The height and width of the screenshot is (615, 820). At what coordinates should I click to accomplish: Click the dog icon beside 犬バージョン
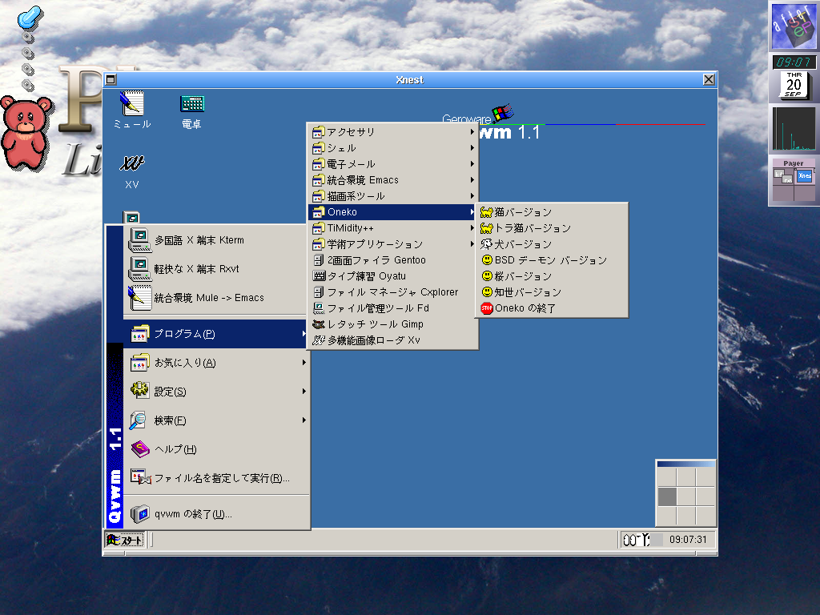pyautogui.click(x=486, y=244)
